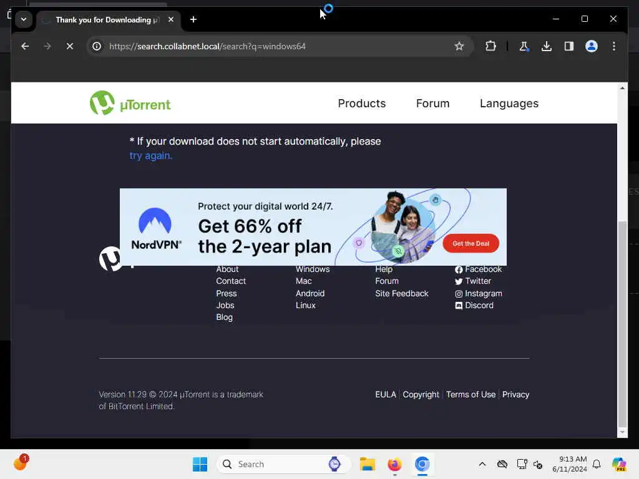639x479 pixels.
Task: Open new tab with plus button
Action: (x=193, y=19)
